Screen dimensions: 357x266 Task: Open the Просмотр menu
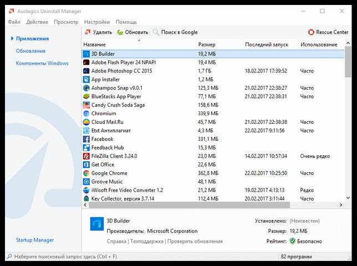pos(66,22)
